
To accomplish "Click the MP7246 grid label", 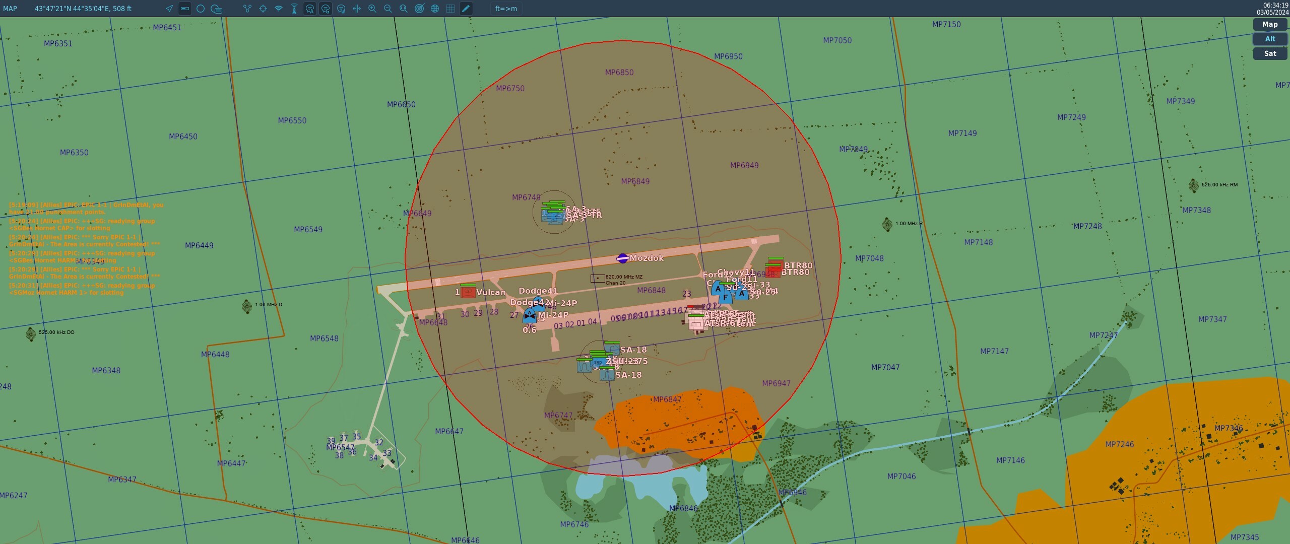I will pos(1120,444).
